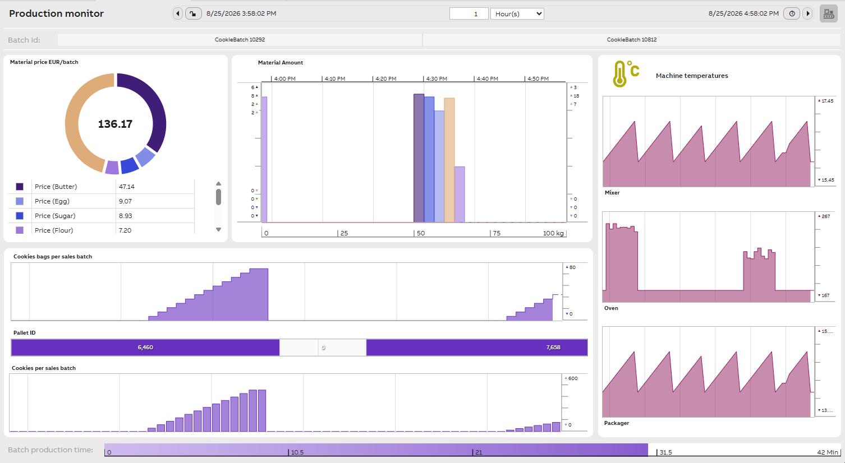Open the Hour(s) time unit dropdown
This screenshot has height=463, width=845.
point(517,13)
